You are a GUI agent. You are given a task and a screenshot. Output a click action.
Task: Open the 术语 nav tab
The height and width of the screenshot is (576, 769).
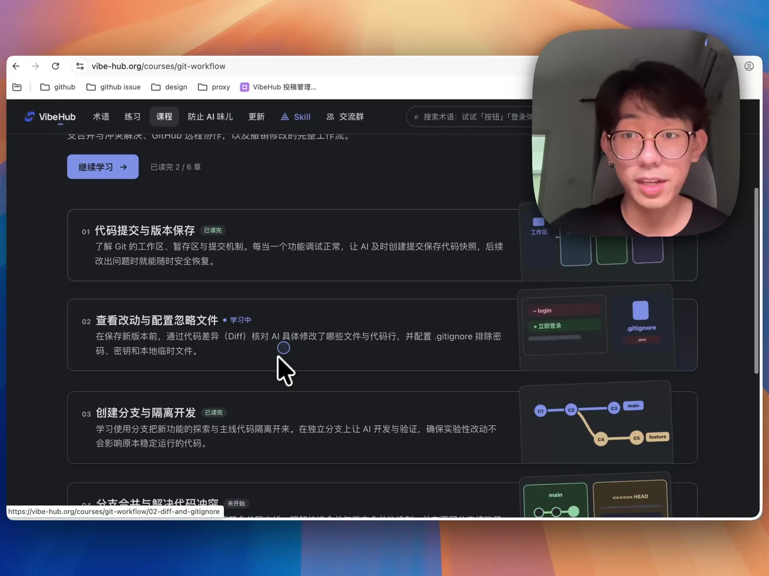tap(101, 117)
